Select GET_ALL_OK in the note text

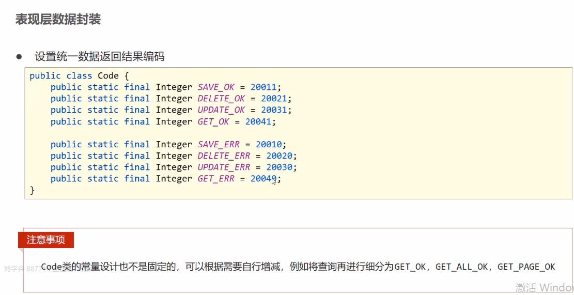coord(461,267)
